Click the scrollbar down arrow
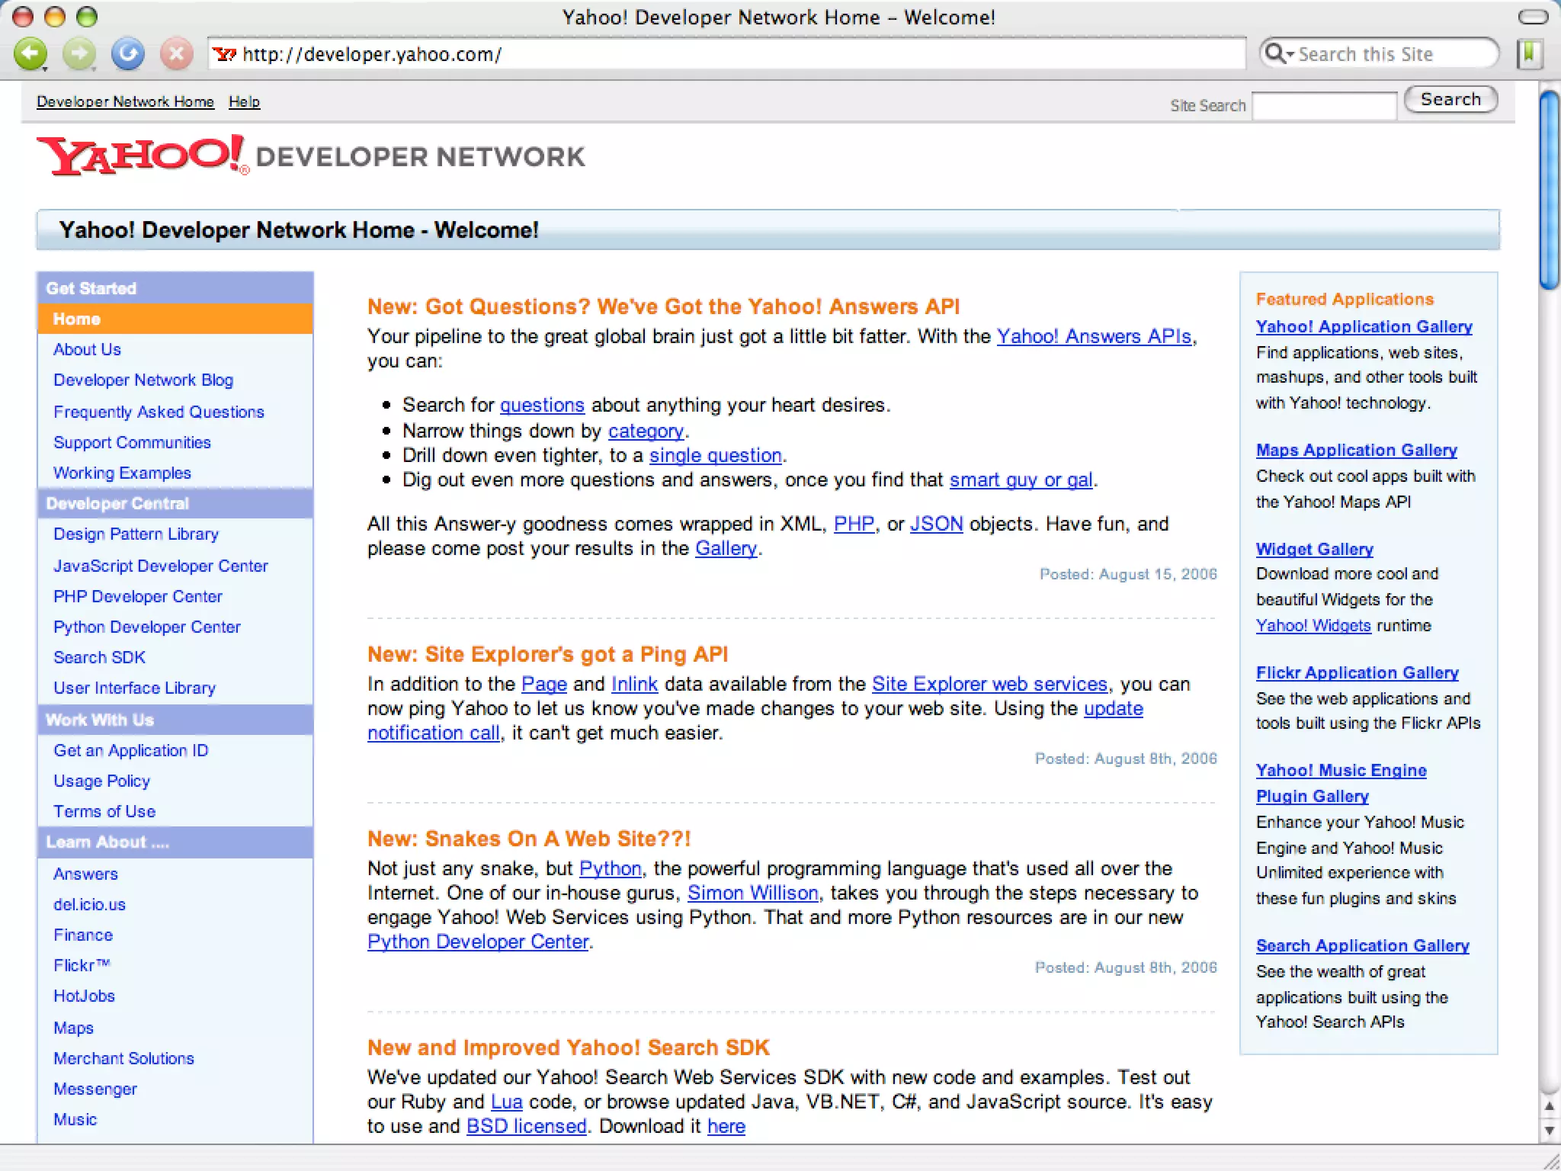 click(x=1549, y=1131)
